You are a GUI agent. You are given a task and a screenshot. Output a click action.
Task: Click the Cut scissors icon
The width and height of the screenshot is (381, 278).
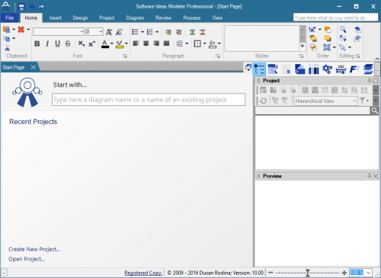[x=7, y=47]
